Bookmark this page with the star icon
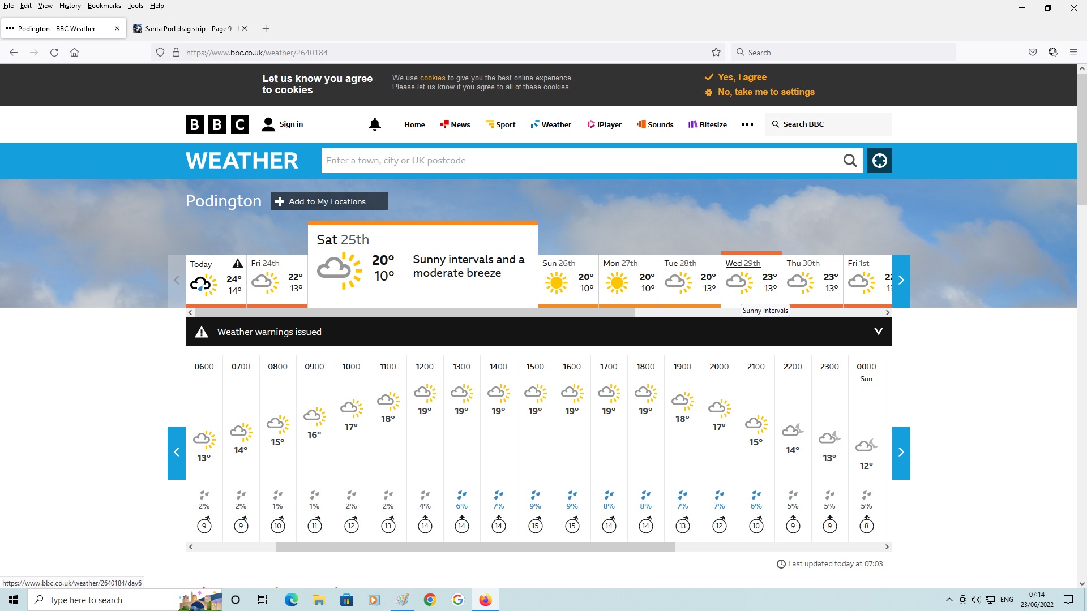The image size is (1087, 611). click(x=716, y=53)
